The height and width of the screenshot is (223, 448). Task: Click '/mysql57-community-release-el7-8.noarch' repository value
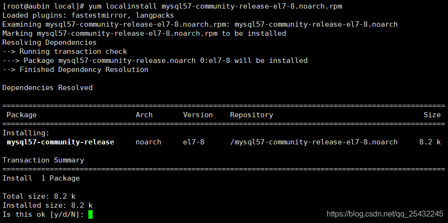314,142
